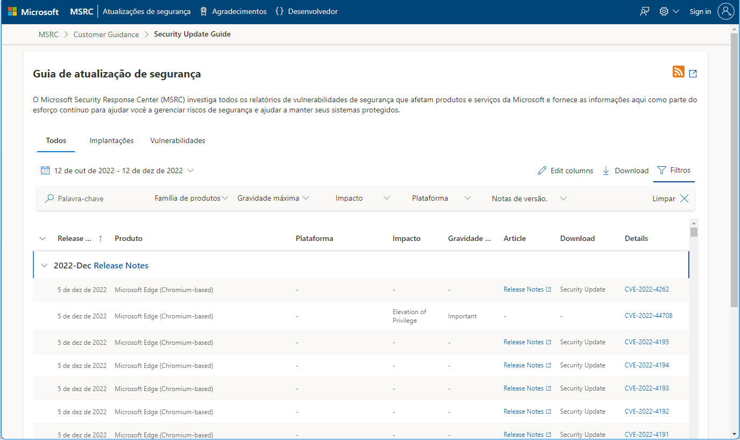Click the table's vertical scrollbar thumb
This screenshot has height=440, width=740.
point(694,232)
